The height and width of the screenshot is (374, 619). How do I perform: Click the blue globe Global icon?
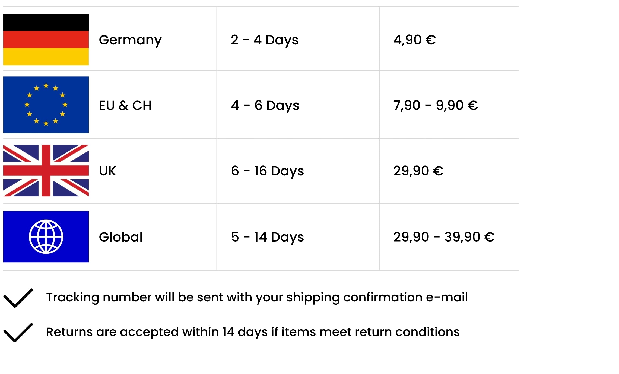coord(46,236)
